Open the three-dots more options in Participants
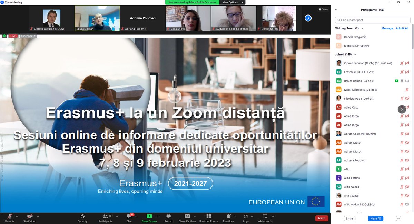This screenshot has width=414, height=224. click(398, 218)
